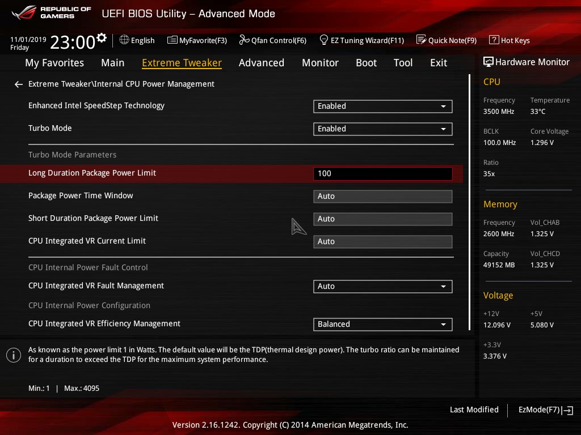The image size is (581, 435).
Task: Click the back arrow beside Extreme Tweaker path
Action: click(19, 84)
